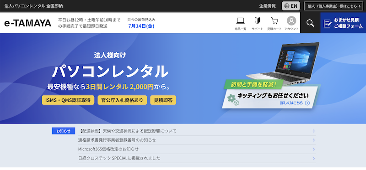Click the お知らせ label tag

pos(64,131)
